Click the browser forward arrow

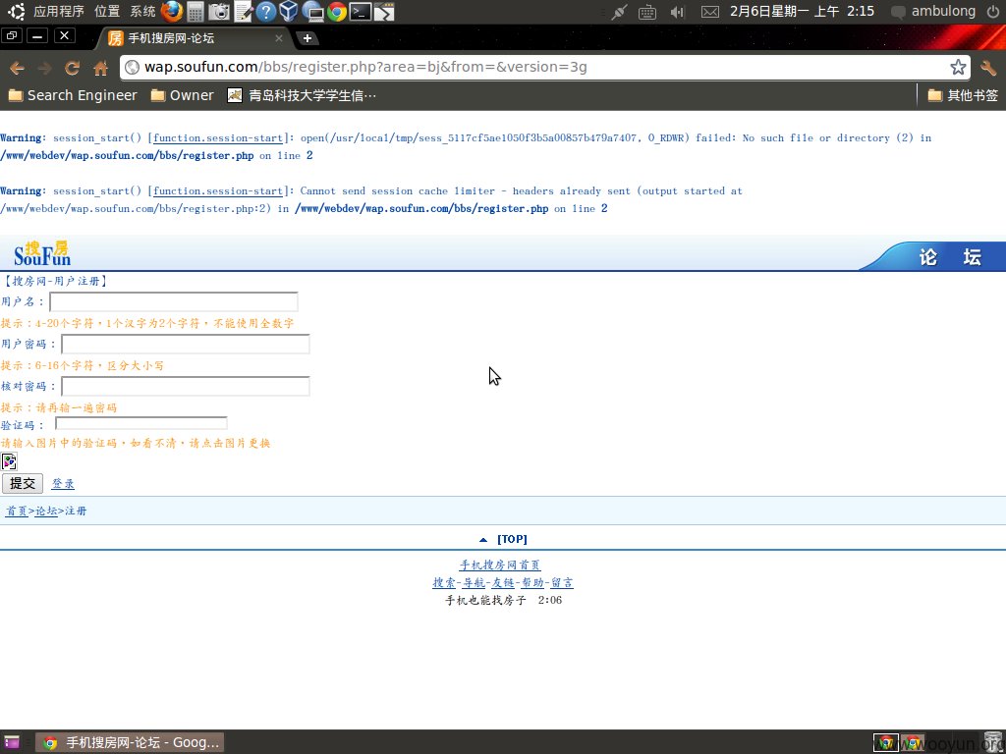point(44,68)
